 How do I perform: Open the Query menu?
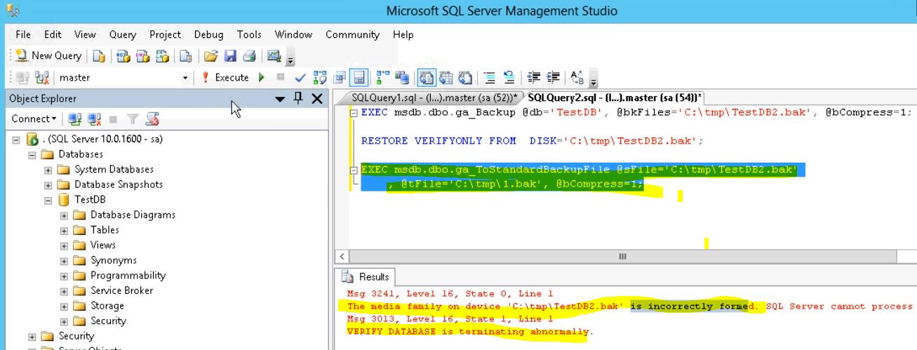pyautogui.click(x=123, y=34)
